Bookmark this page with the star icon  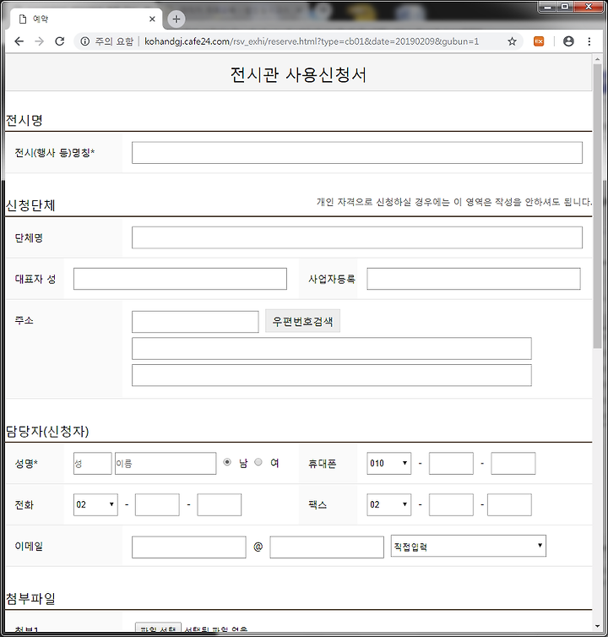pos(512,41)
